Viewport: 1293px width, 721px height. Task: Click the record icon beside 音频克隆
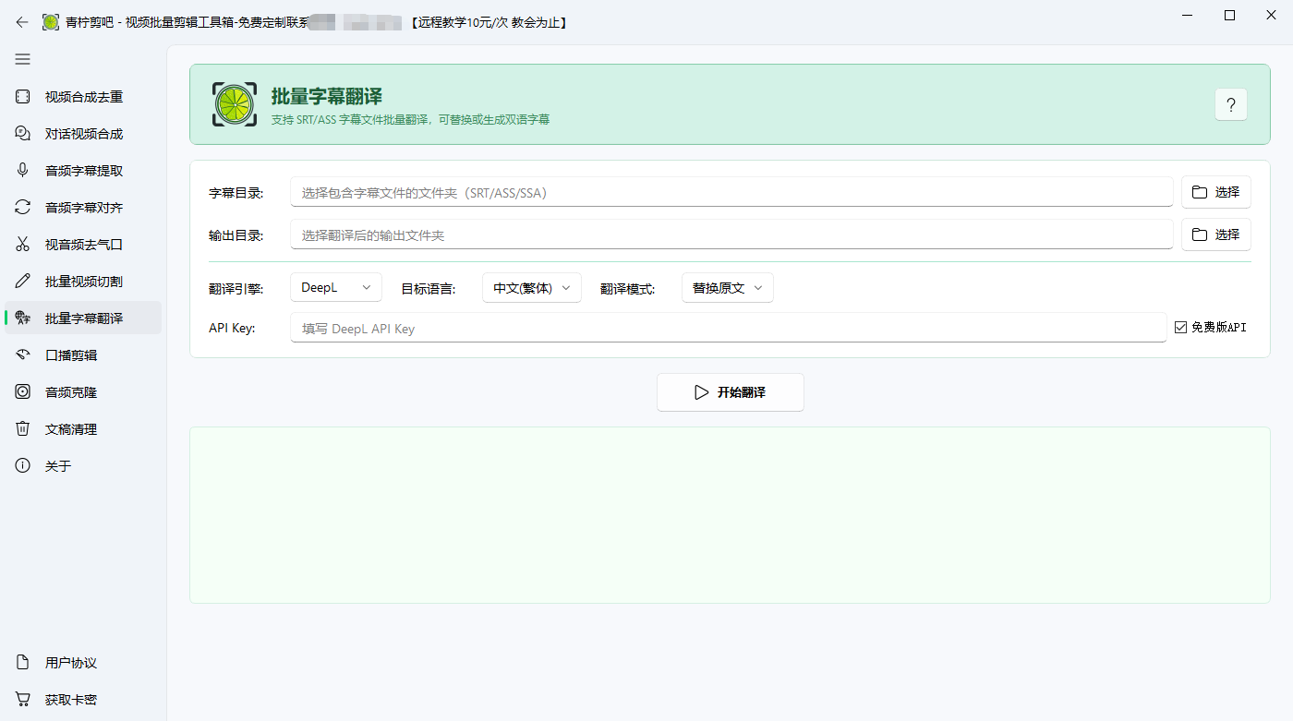point(23,391)
